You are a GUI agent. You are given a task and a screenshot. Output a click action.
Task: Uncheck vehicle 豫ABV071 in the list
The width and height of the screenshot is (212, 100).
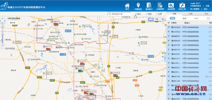pyautogui.click(x=169, y=58)
